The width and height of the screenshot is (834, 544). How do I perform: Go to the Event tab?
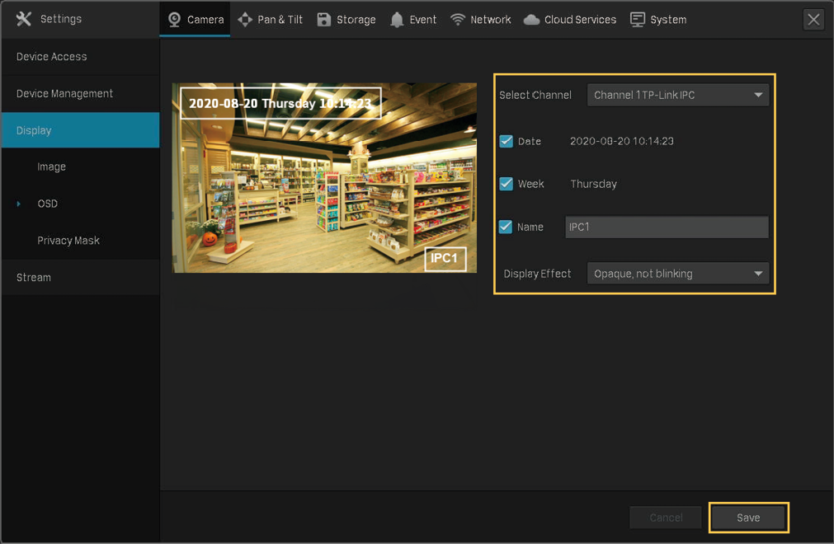click(x=413, y=20)
